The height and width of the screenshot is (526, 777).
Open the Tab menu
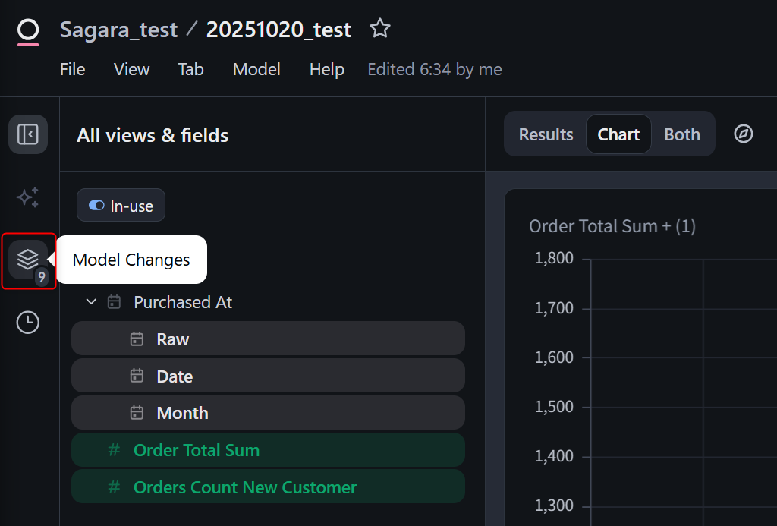190,70
